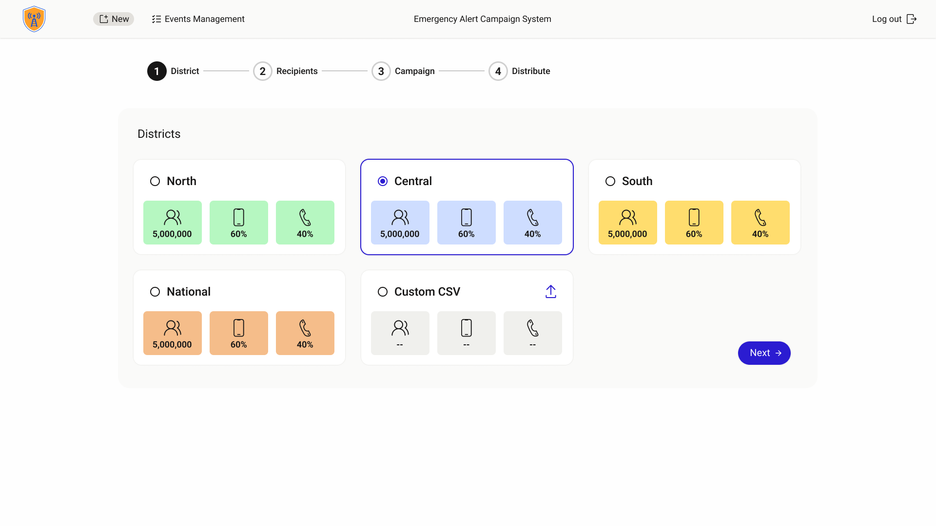Click Log out in the top right corner

pos(886,19)
